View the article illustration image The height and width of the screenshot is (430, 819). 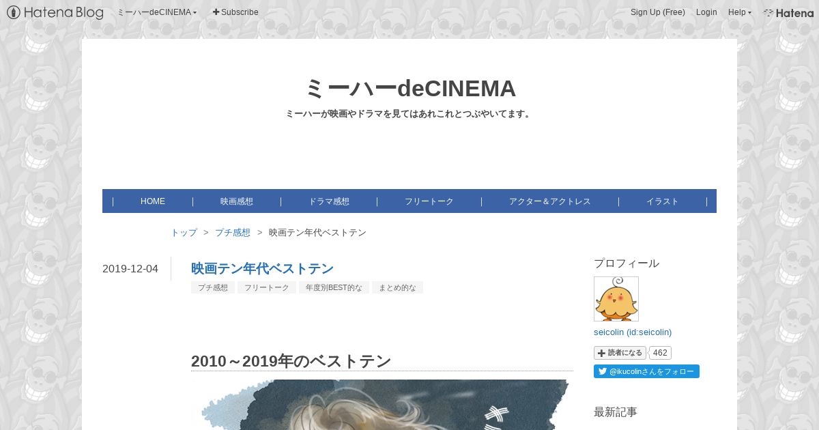382,405
